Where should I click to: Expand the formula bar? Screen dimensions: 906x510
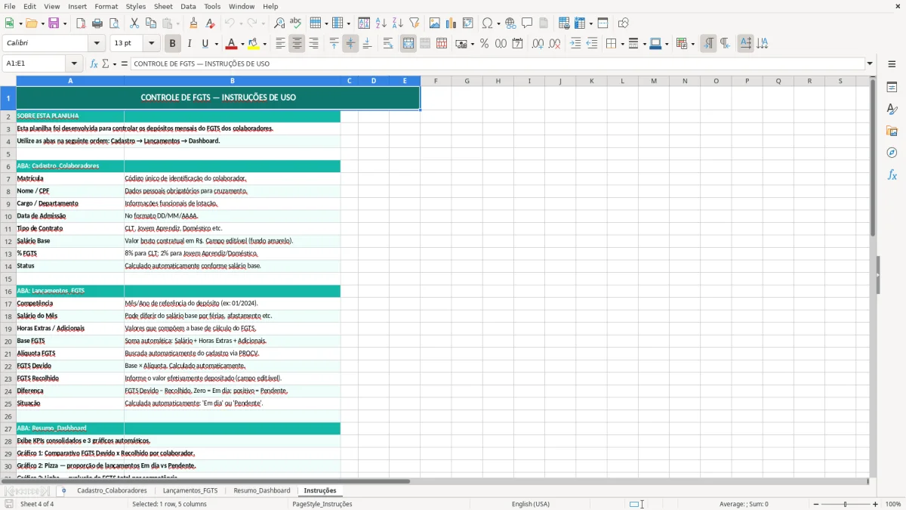870,63
